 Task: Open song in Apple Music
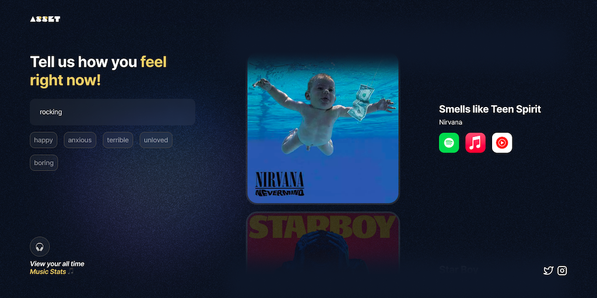click(475, 143)
